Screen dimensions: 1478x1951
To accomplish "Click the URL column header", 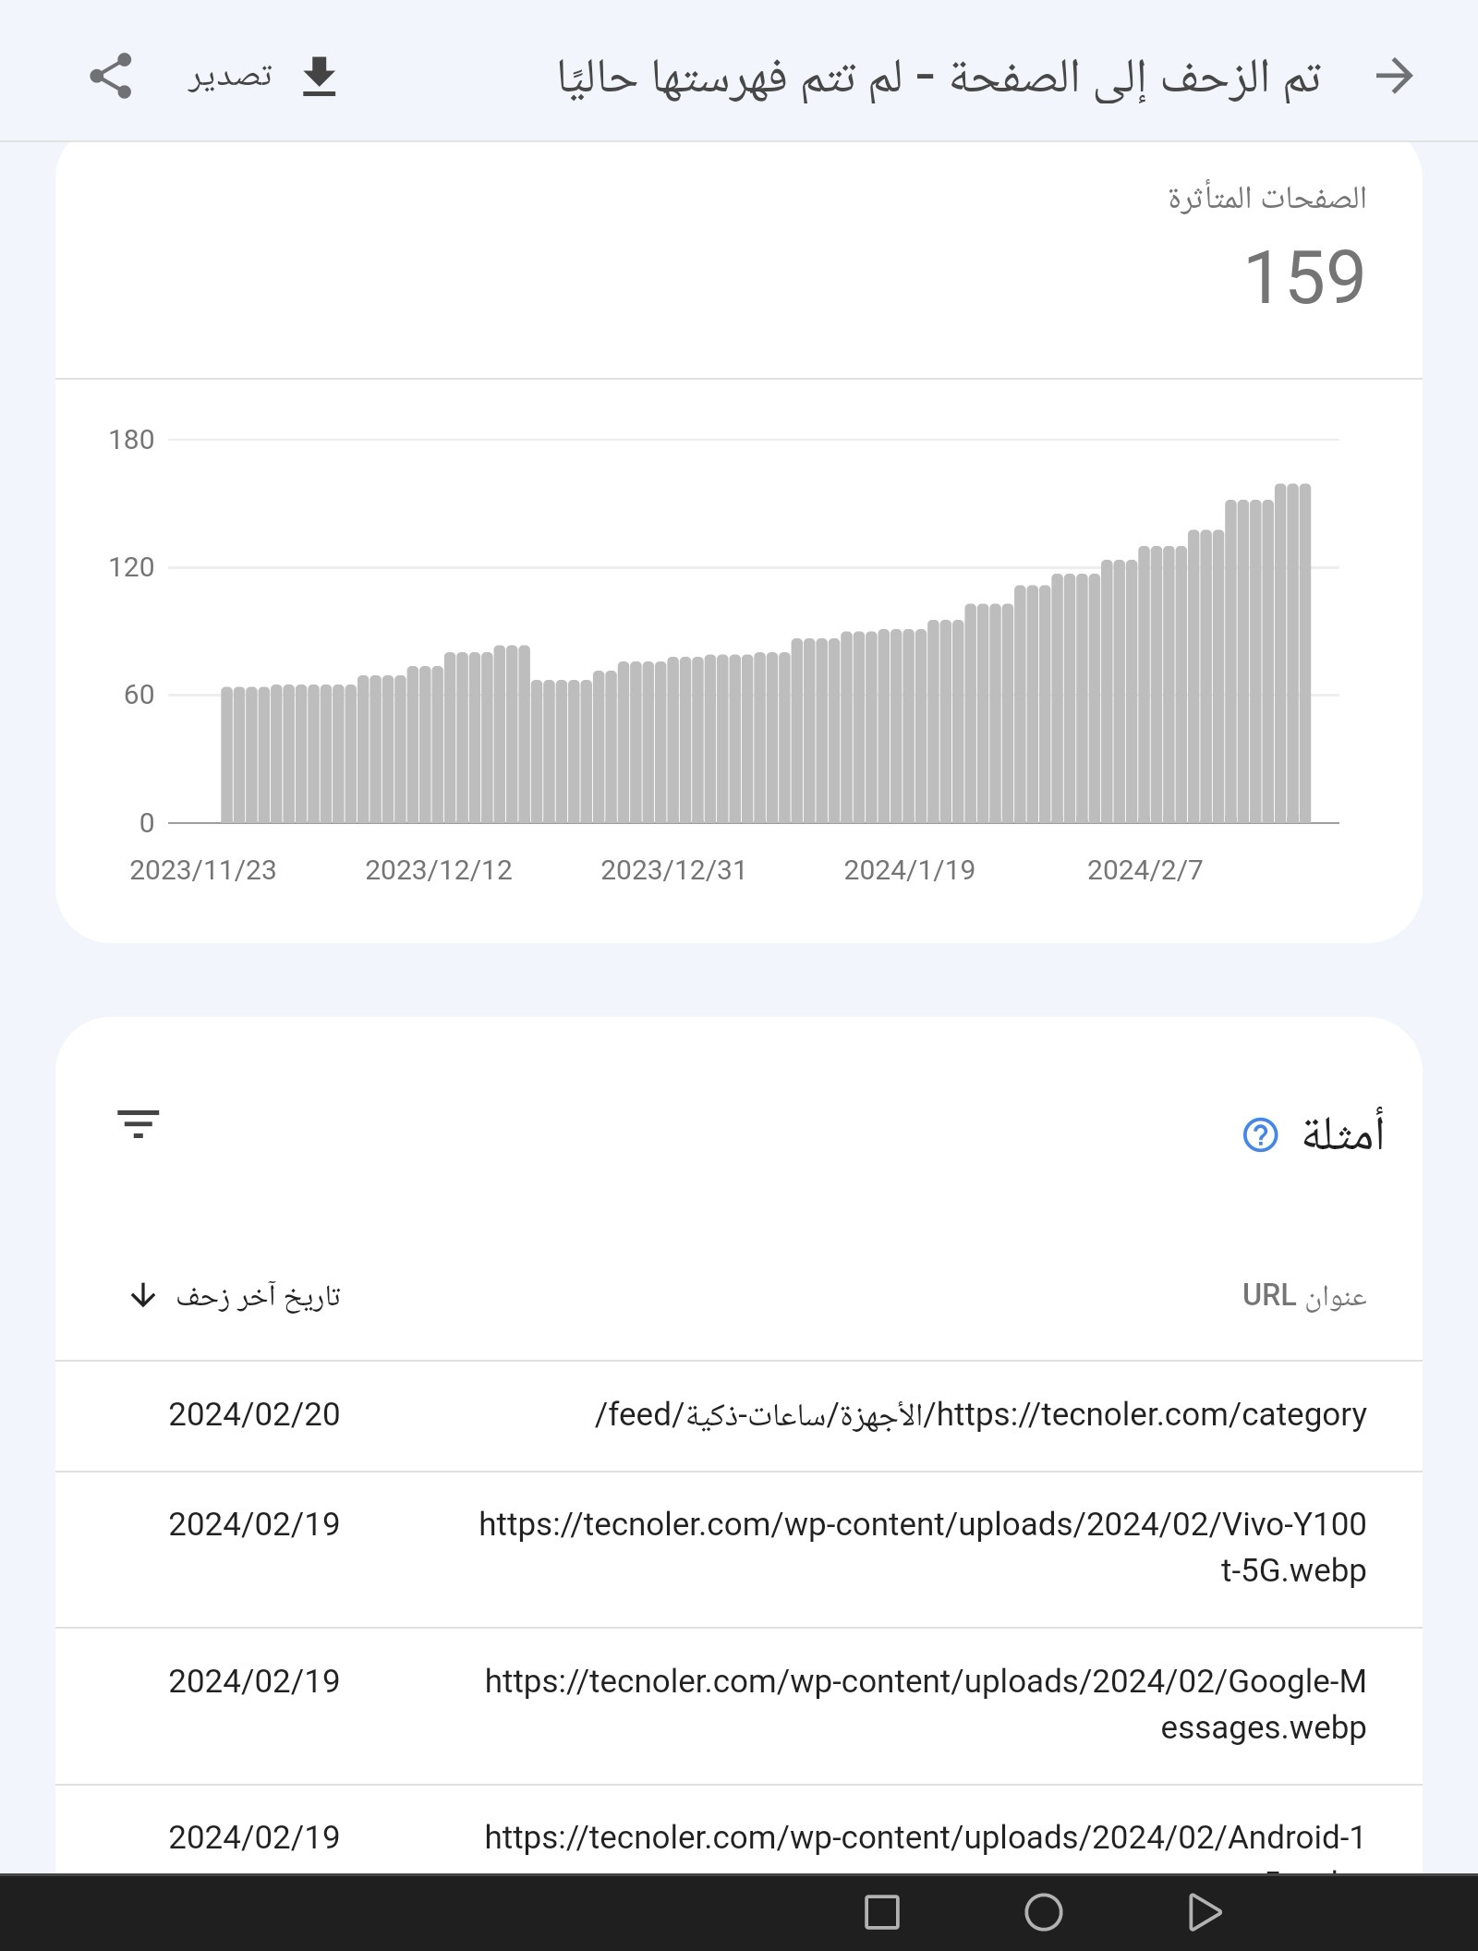I will pos(1303,1296).
